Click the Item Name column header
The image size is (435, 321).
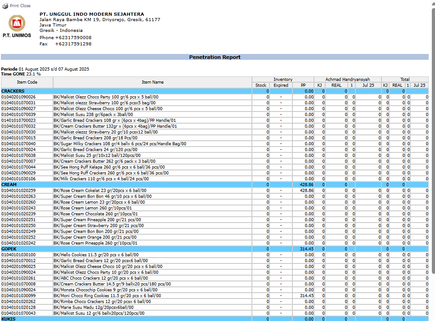pyautogui.click(x=152, y=82)
